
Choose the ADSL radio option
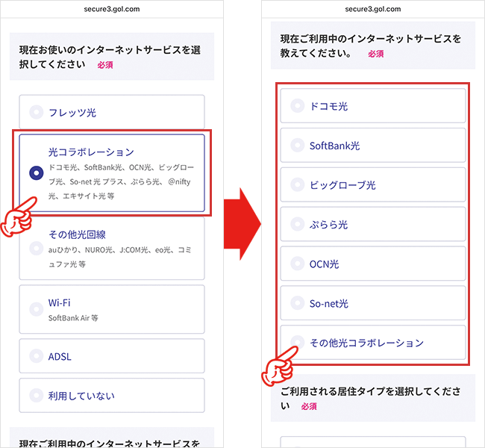(x=112, y=356)
